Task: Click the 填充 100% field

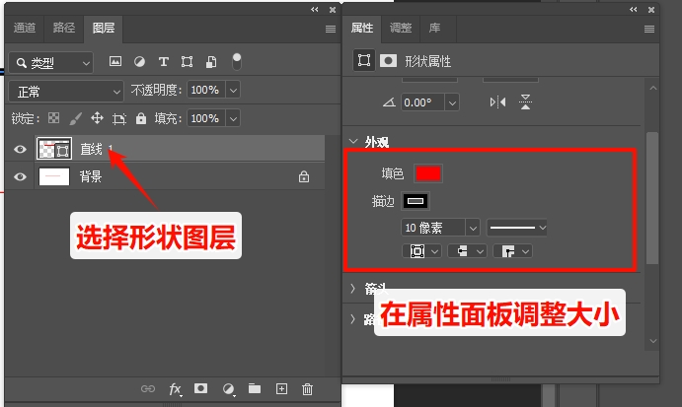Action: tap(206, 118)
